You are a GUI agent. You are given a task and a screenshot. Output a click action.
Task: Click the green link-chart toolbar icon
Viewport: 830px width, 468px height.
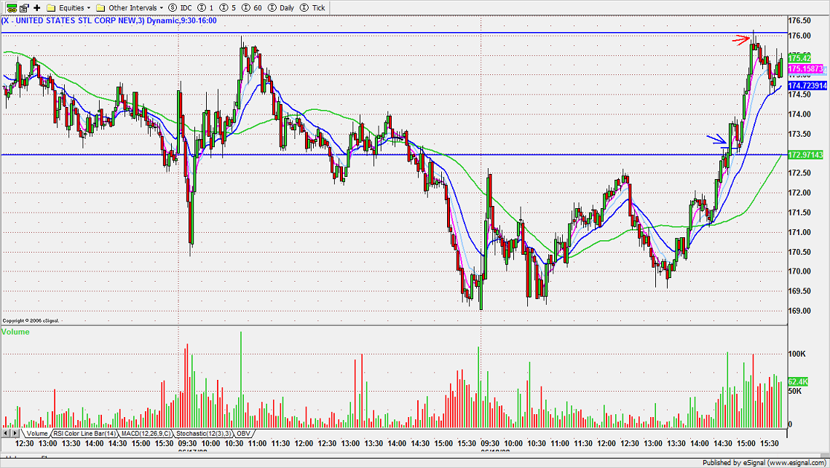pos(11,8)
